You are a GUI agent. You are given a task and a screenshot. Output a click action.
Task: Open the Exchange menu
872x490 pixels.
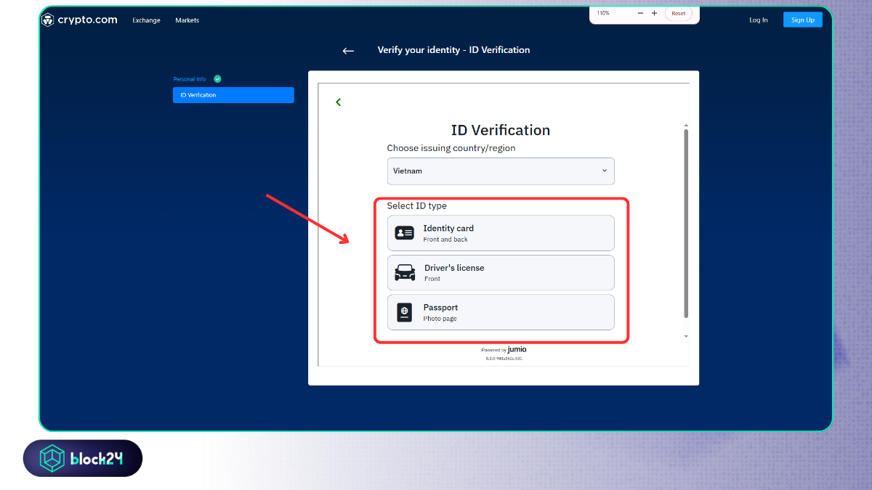pyautogui.click(x=146, y=20)
